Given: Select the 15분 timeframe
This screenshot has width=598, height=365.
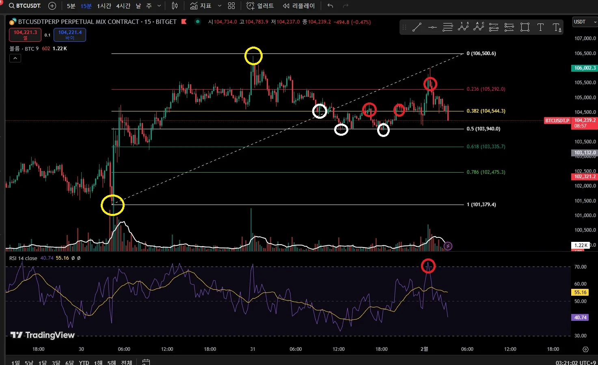Looking at the screenshot, I should pos(86,6).
